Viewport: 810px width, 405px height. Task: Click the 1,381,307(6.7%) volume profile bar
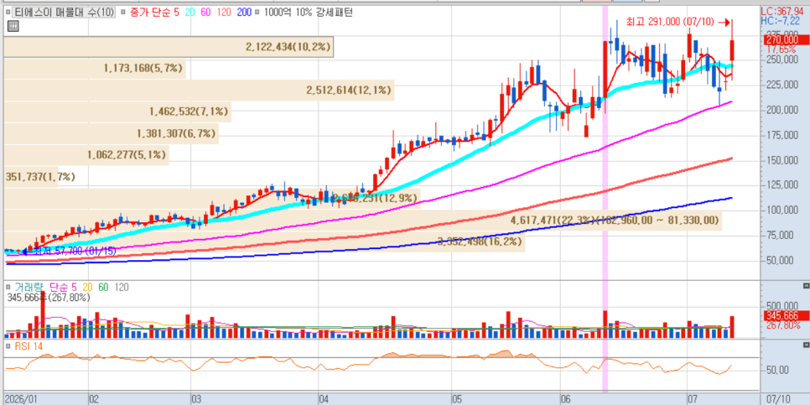click(x=111, y=134)
